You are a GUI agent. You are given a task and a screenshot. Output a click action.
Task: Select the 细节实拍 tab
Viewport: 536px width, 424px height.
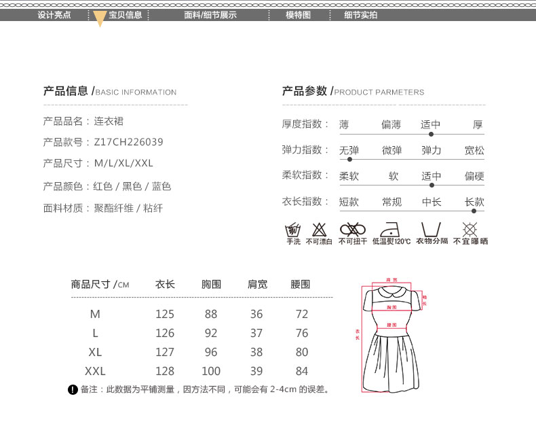tap(360, 15)
